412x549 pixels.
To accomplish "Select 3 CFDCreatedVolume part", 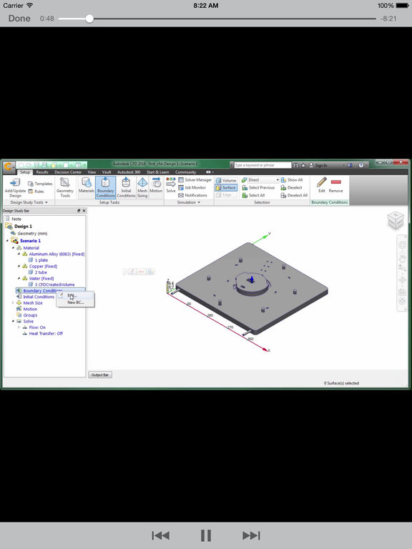I will (54, 285).
